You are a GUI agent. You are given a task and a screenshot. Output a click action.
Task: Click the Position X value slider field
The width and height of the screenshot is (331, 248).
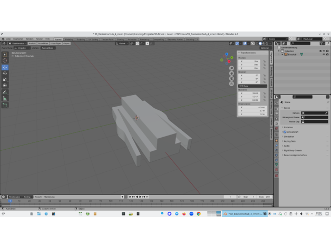pyautogui.click(x=250, y=61)
